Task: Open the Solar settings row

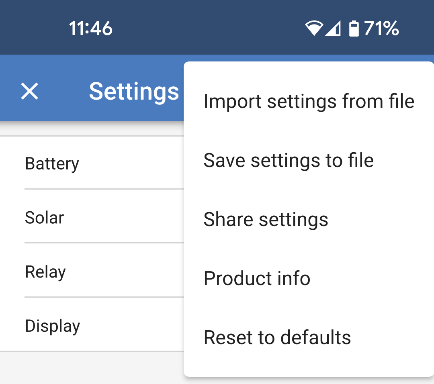Action: point(45,218)
